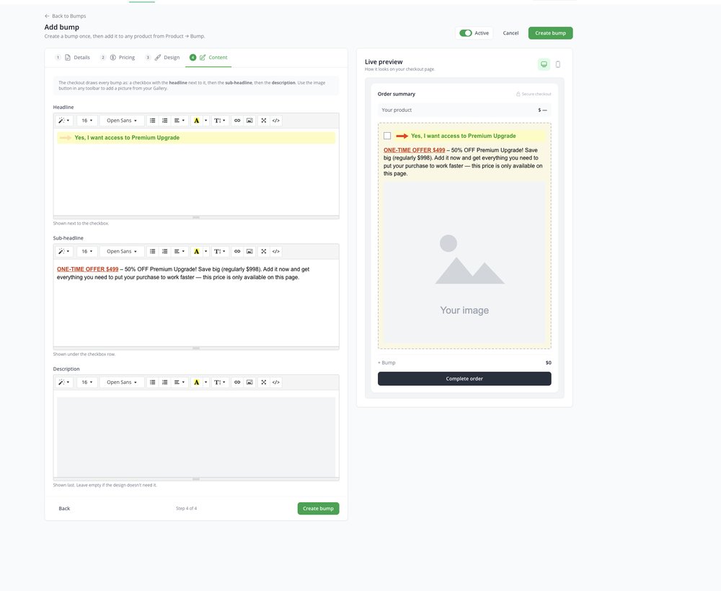Open Open Sans font dropdown in Sub-headline toolbar
This screenshot has width=721, height=591.
point(122,251)
